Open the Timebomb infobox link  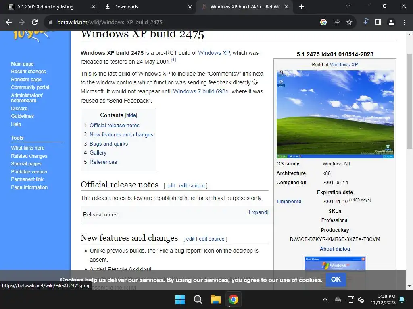[x=289, y=202]
